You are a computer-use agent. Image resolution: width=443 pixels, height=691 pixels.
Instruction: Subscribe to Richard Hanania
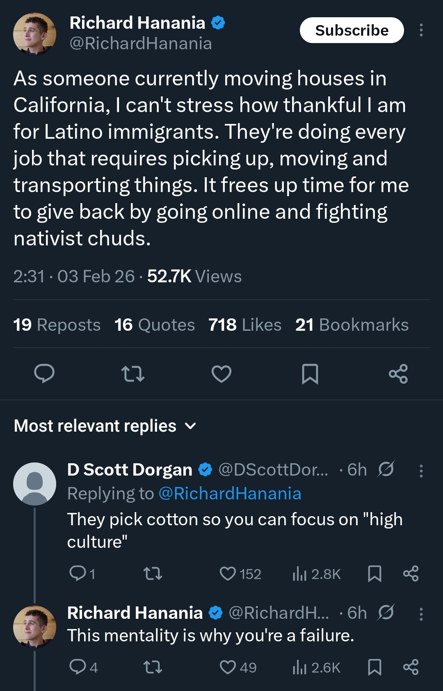[x=352, y=30]
